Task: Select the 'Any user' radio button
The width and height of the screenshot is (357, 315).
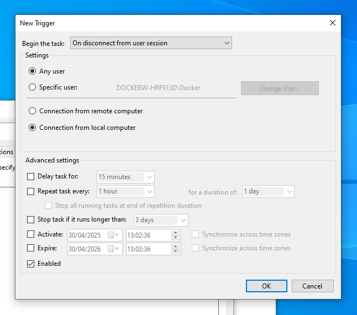Action: tap(33, 71)
